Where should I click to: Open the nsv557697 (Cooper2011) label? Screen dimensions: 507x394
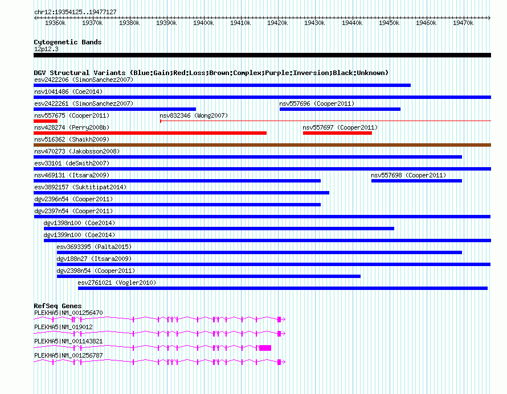coord(340,127)
